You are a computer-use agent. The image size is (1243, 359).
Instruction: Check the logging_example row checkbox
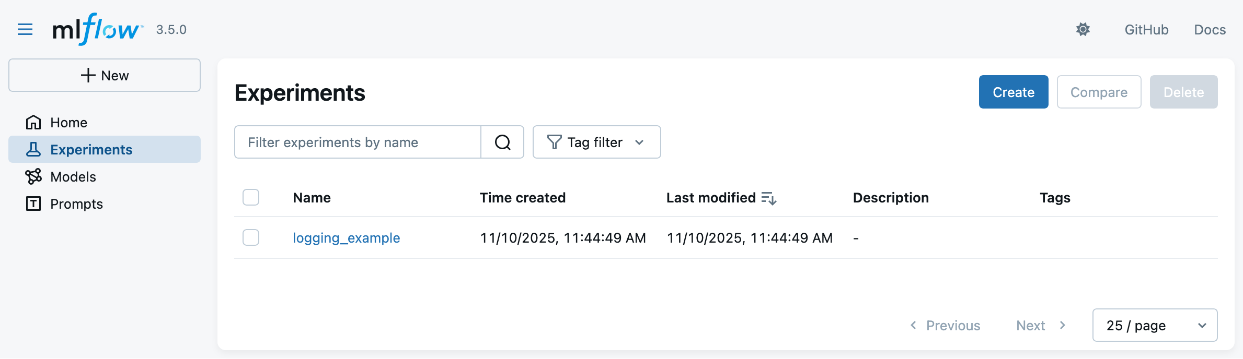pyautogui.click(x=251, y=237)
